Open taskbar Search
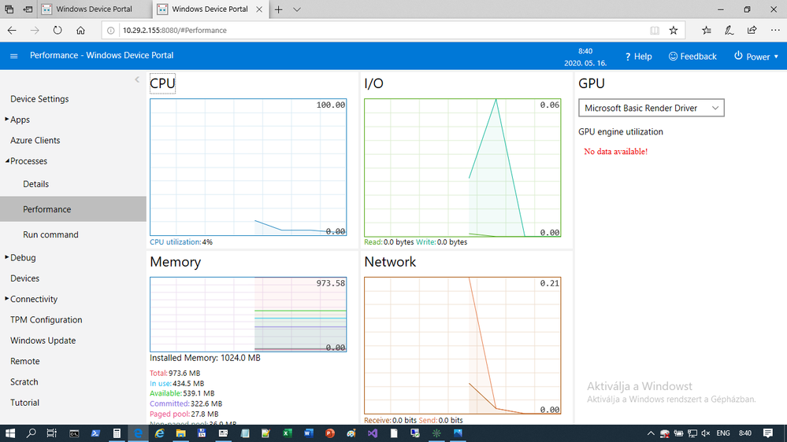The height and width of the screenshot is (442, 787). [32, 433]
